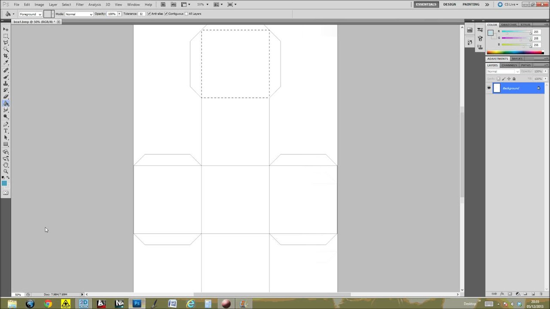This screenshot has width=550, height=309.
Task: Expand the Opacity slider arrow
Action: coord(119,14)
